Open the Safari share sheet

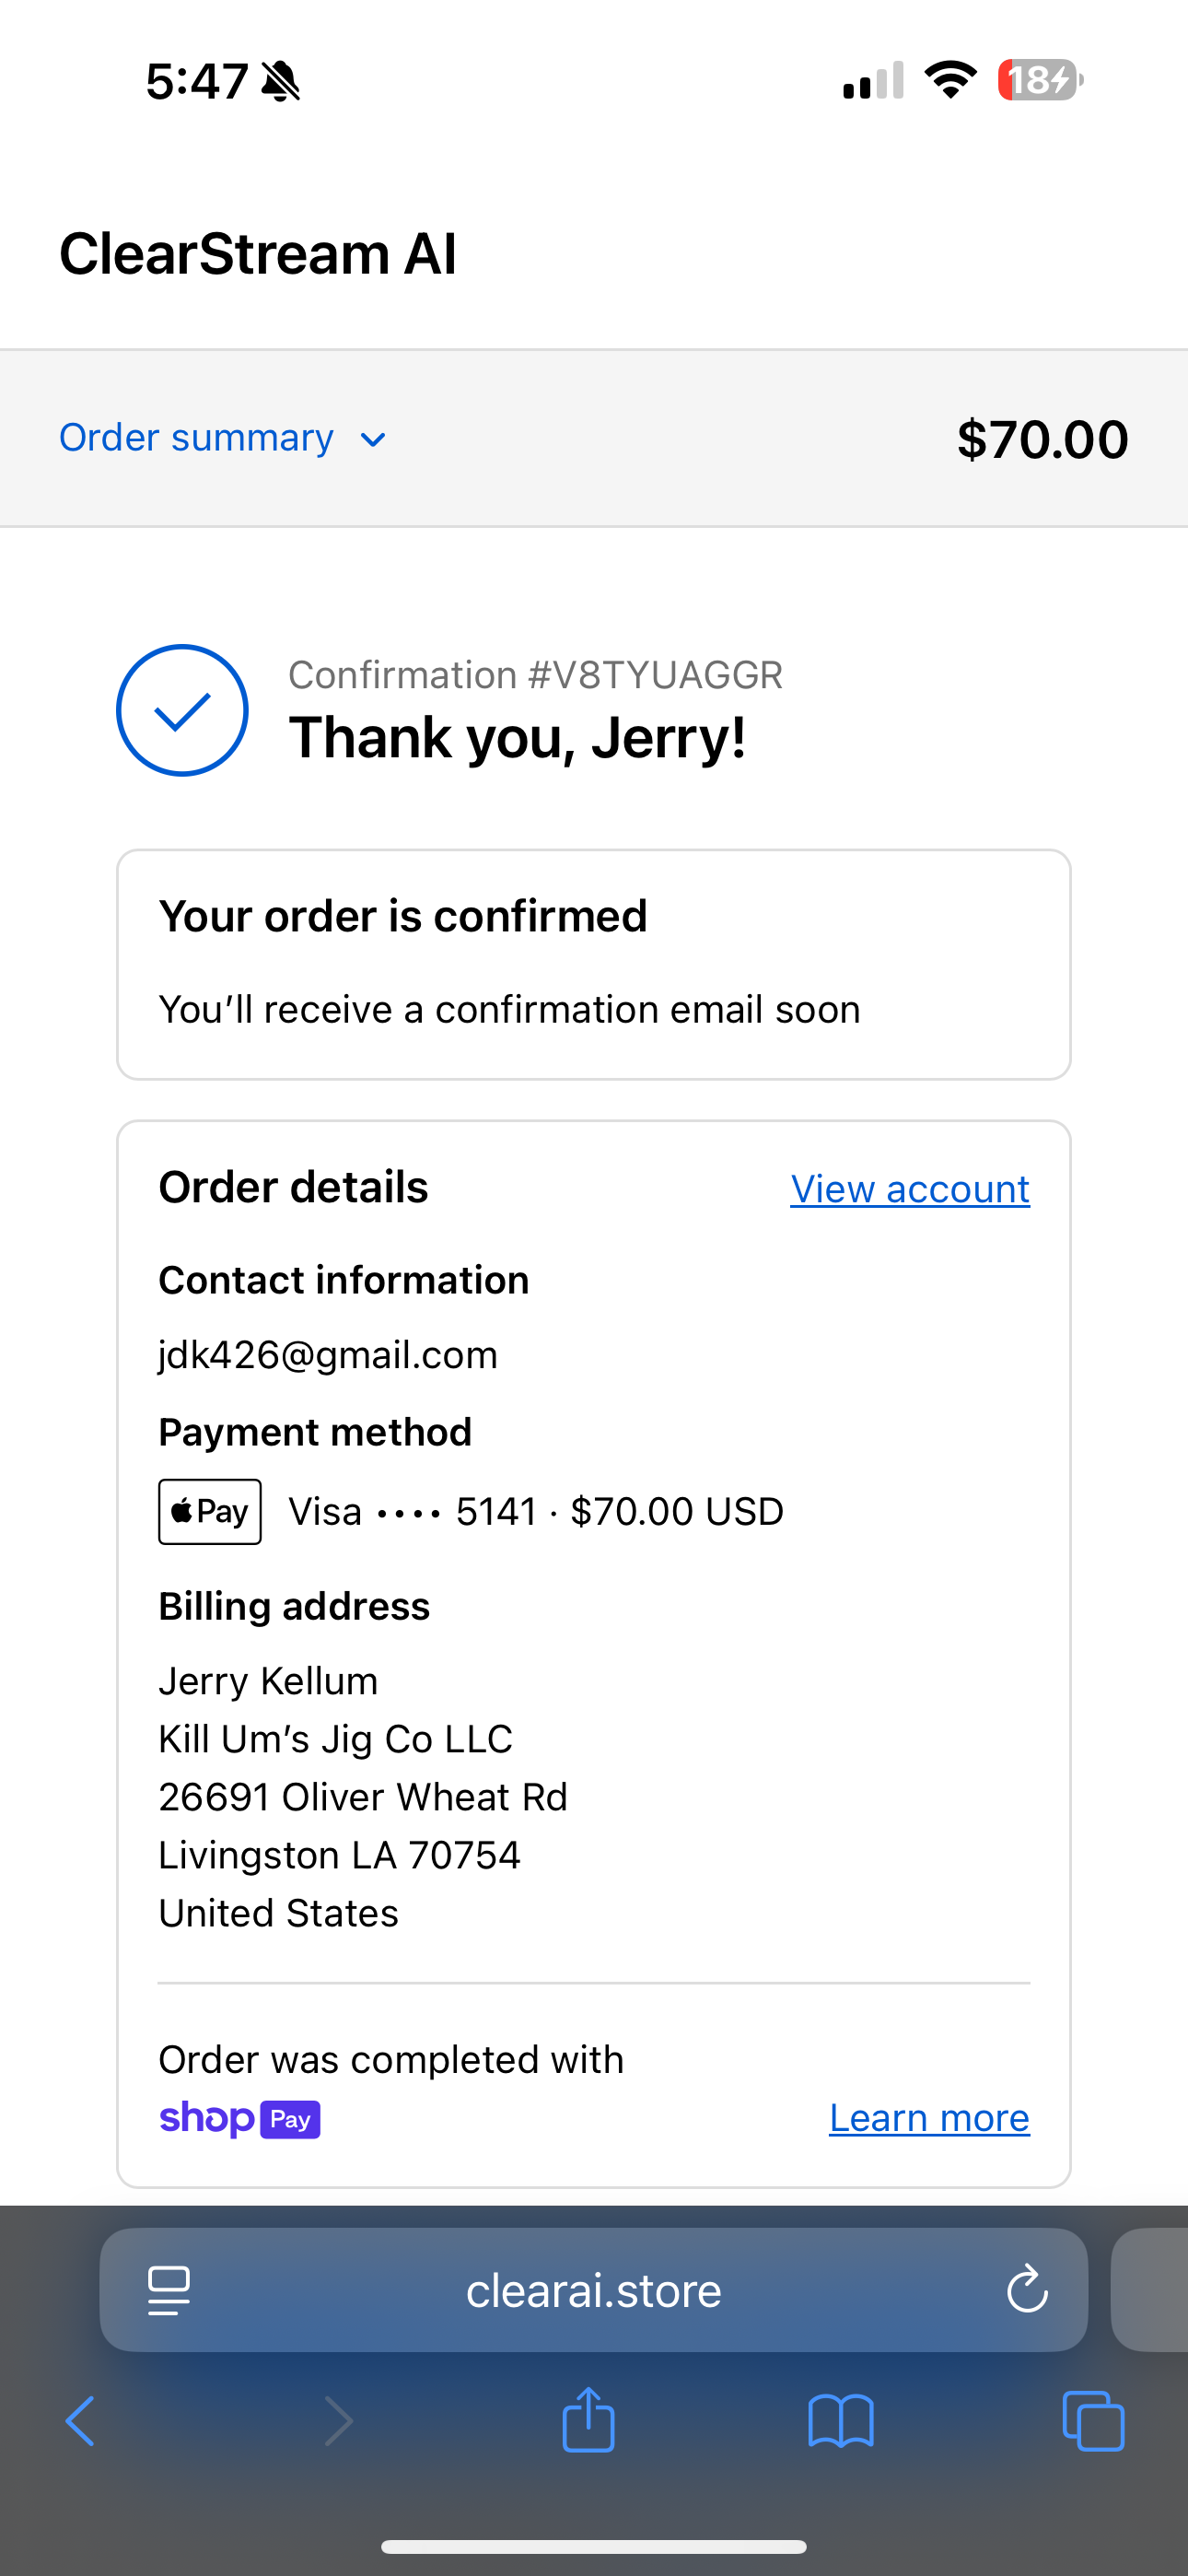pos(588,2419)
